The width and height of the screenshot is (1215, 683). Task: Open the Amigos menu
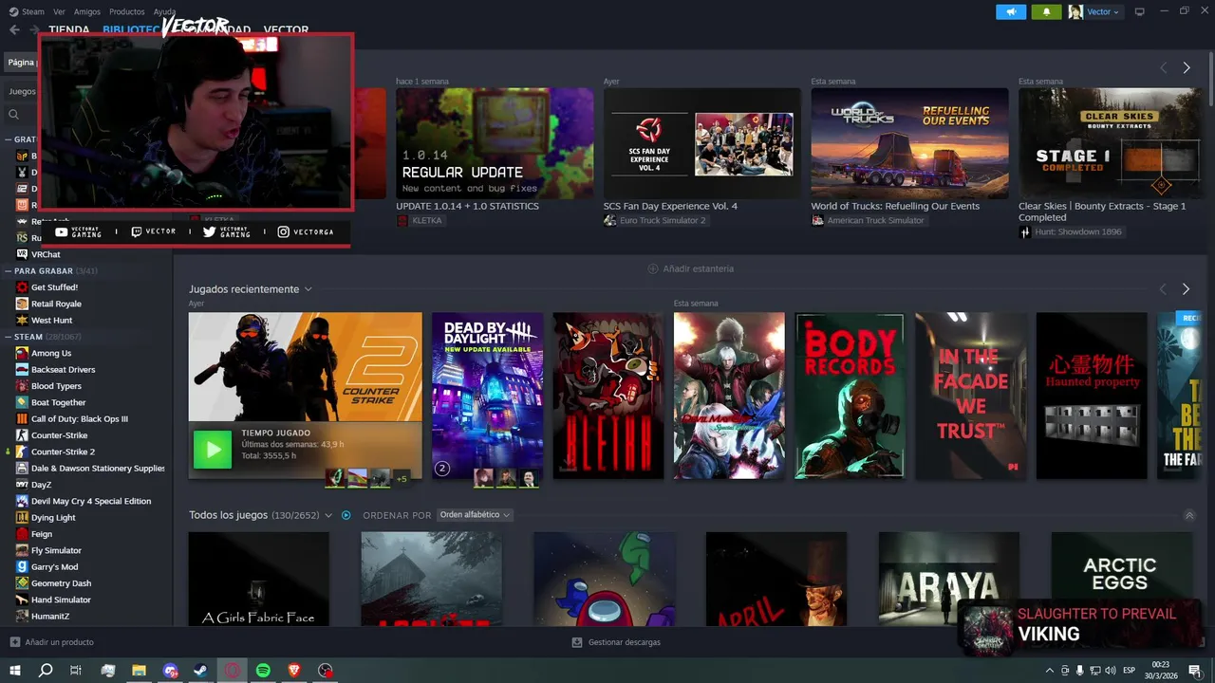(x=87, y=11)
